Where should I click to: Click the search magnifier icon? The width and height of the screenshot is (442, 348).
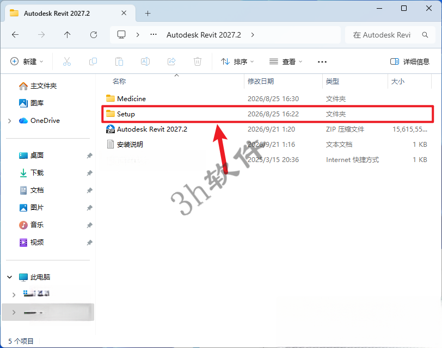(x=425, y=35)
